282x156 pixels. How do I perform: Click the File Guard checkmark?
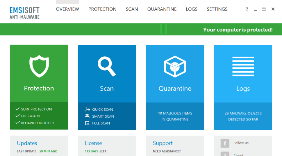coord(18,116)
